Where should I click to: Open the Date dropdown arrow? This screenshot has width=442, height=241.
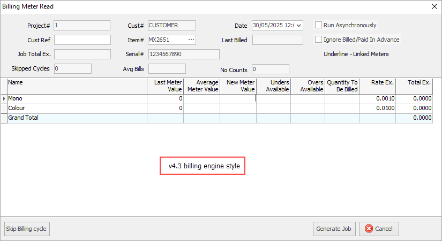pyautogui.click(x=299, y=26)
